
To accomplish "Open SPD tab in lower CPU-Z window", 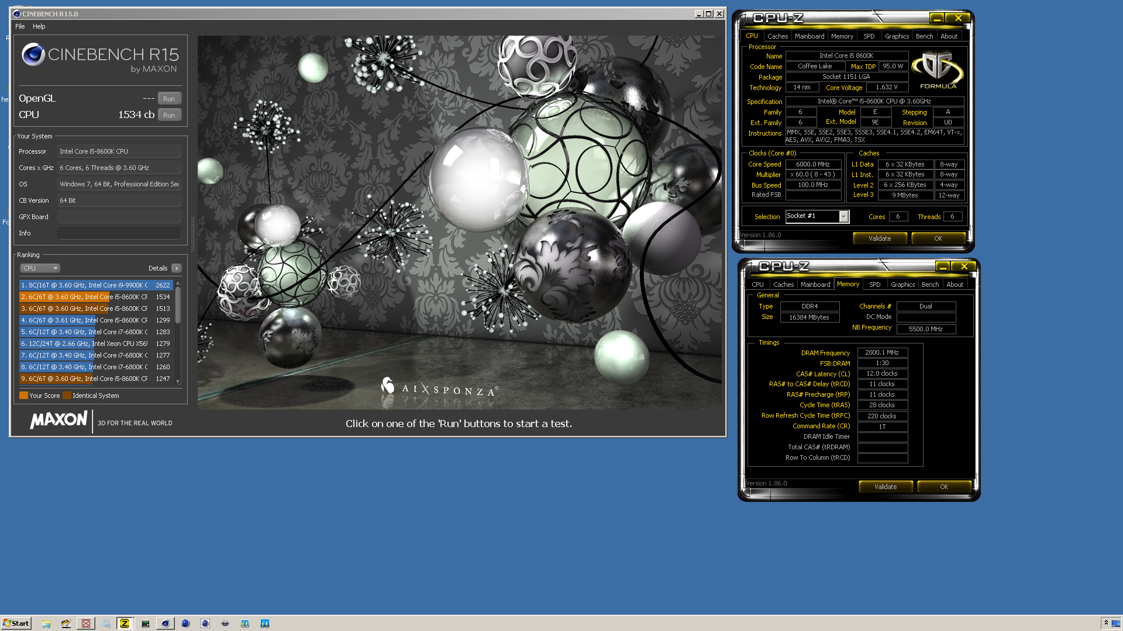I will (875, 285).
